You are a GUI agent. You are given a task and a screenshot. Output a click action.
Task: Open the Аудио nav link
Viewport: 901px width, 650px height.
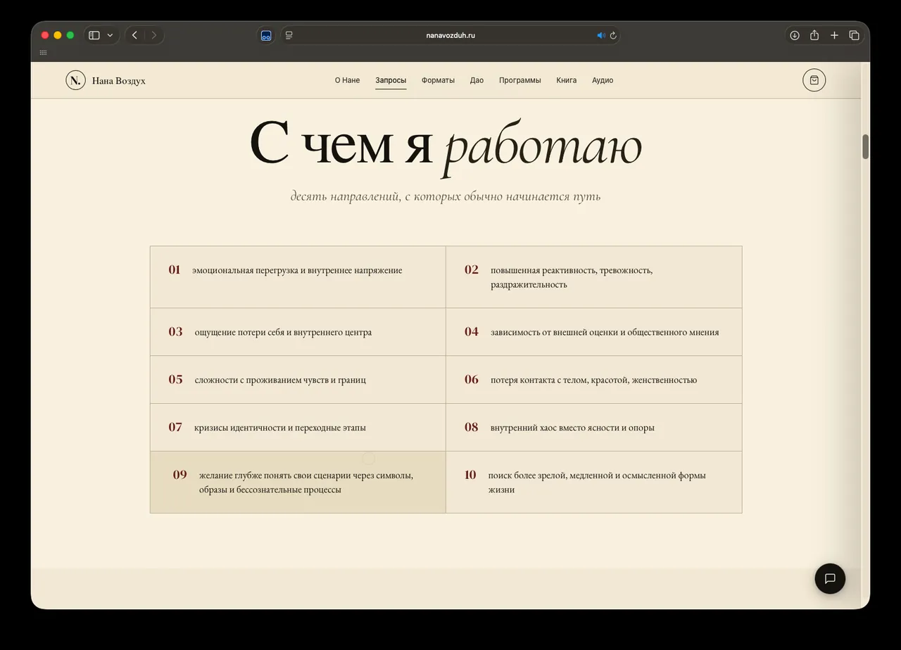pyautogui.click(x=603, y=80)
